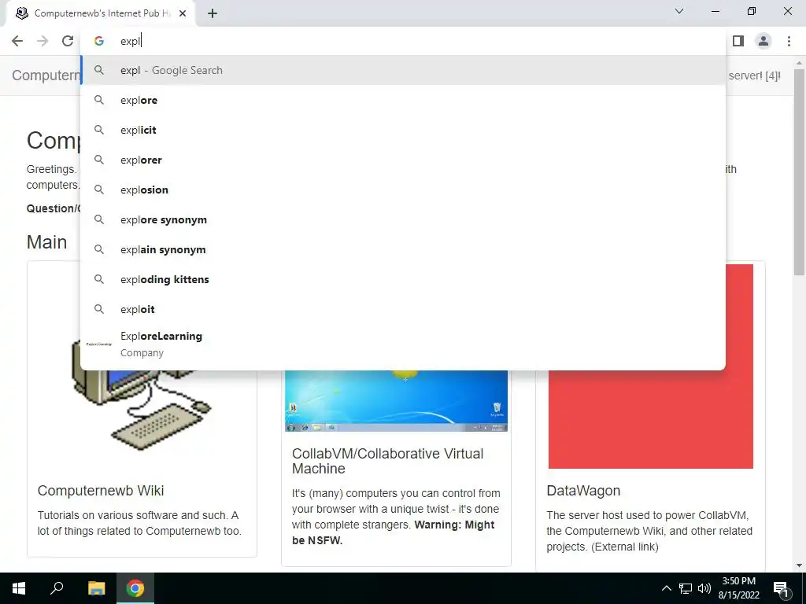The image size is (806, 604).
Task: Open the Computernewb Wiki card title
Action: (x=101, y=491)
